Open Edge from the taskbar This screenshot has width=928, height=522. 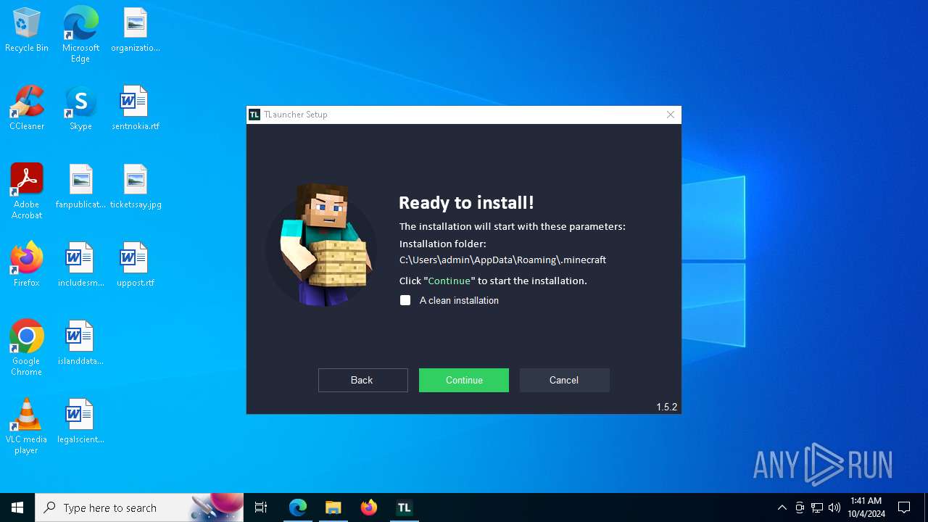[x=298, y=507]
